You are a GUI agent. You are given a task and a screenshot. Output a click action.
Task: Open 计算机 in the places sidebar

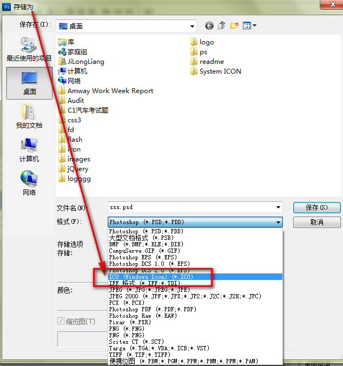tap(29, 150)
